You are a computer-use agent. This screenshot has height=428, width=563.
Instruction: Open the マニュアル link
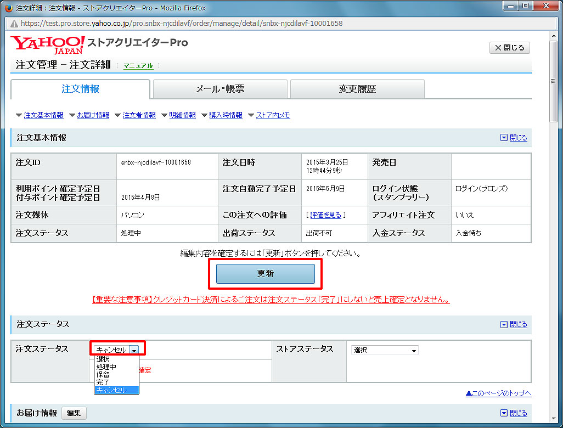pyautogui.click(x=138, y=66)
